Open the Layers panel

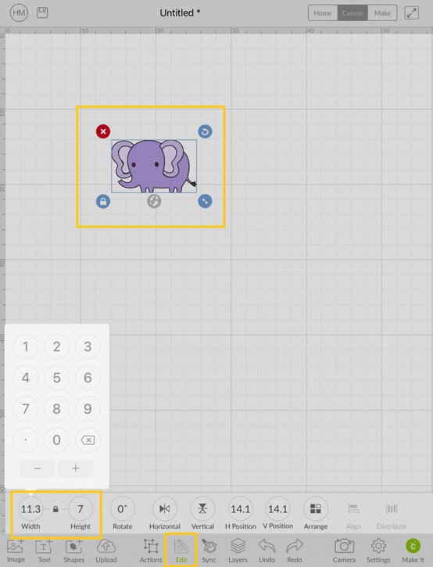[238, 551]
